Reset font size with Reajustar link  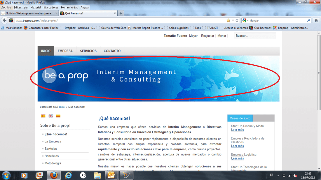207,36
